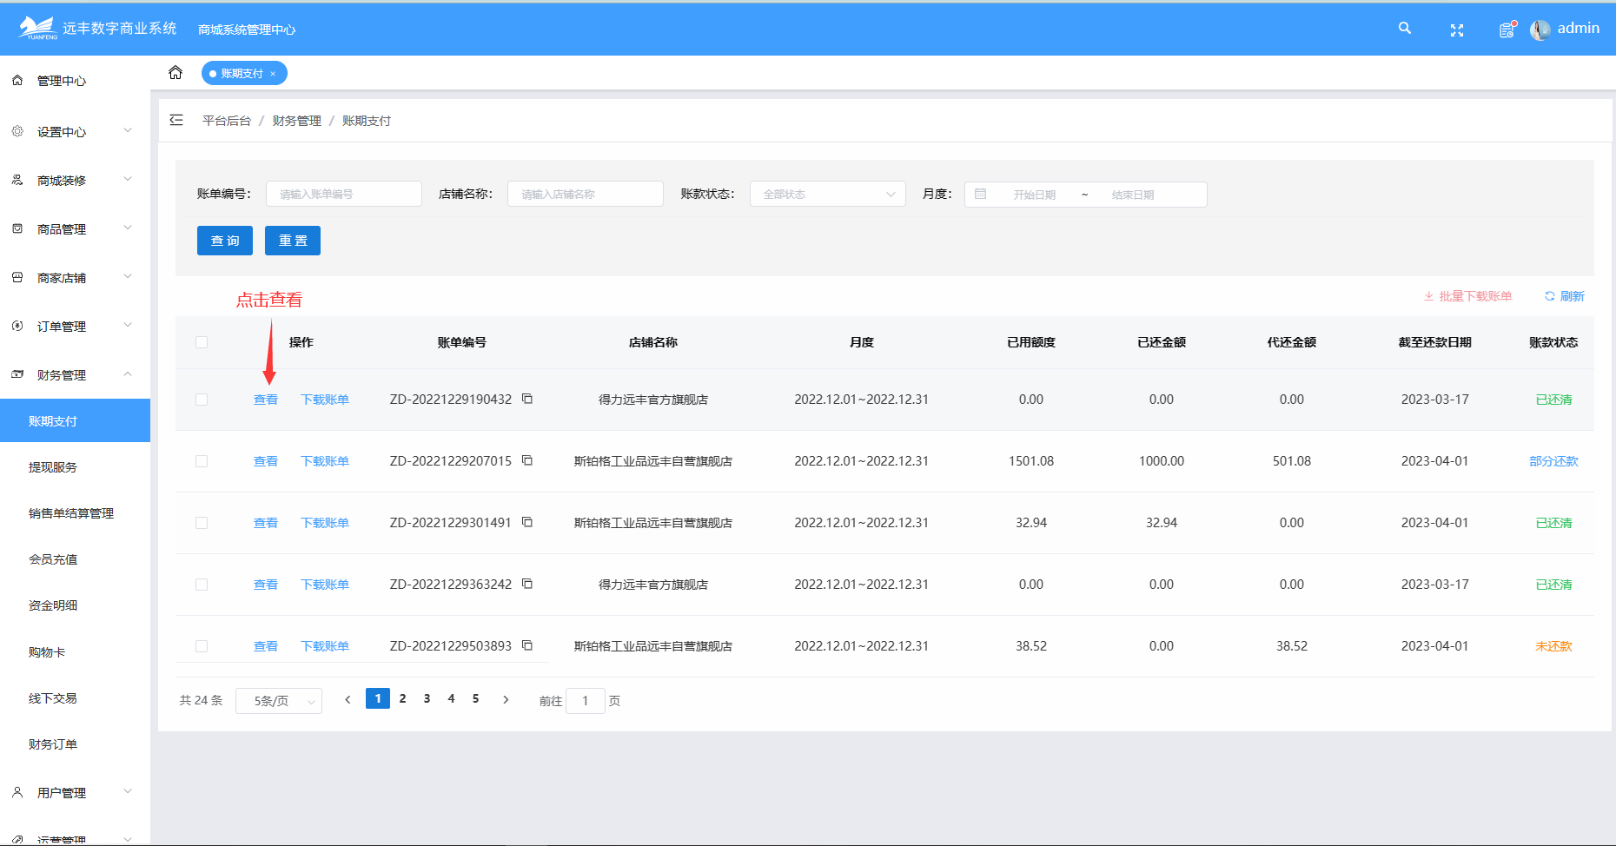
Task: Go to page 5 of results
Action: (475, 698)
